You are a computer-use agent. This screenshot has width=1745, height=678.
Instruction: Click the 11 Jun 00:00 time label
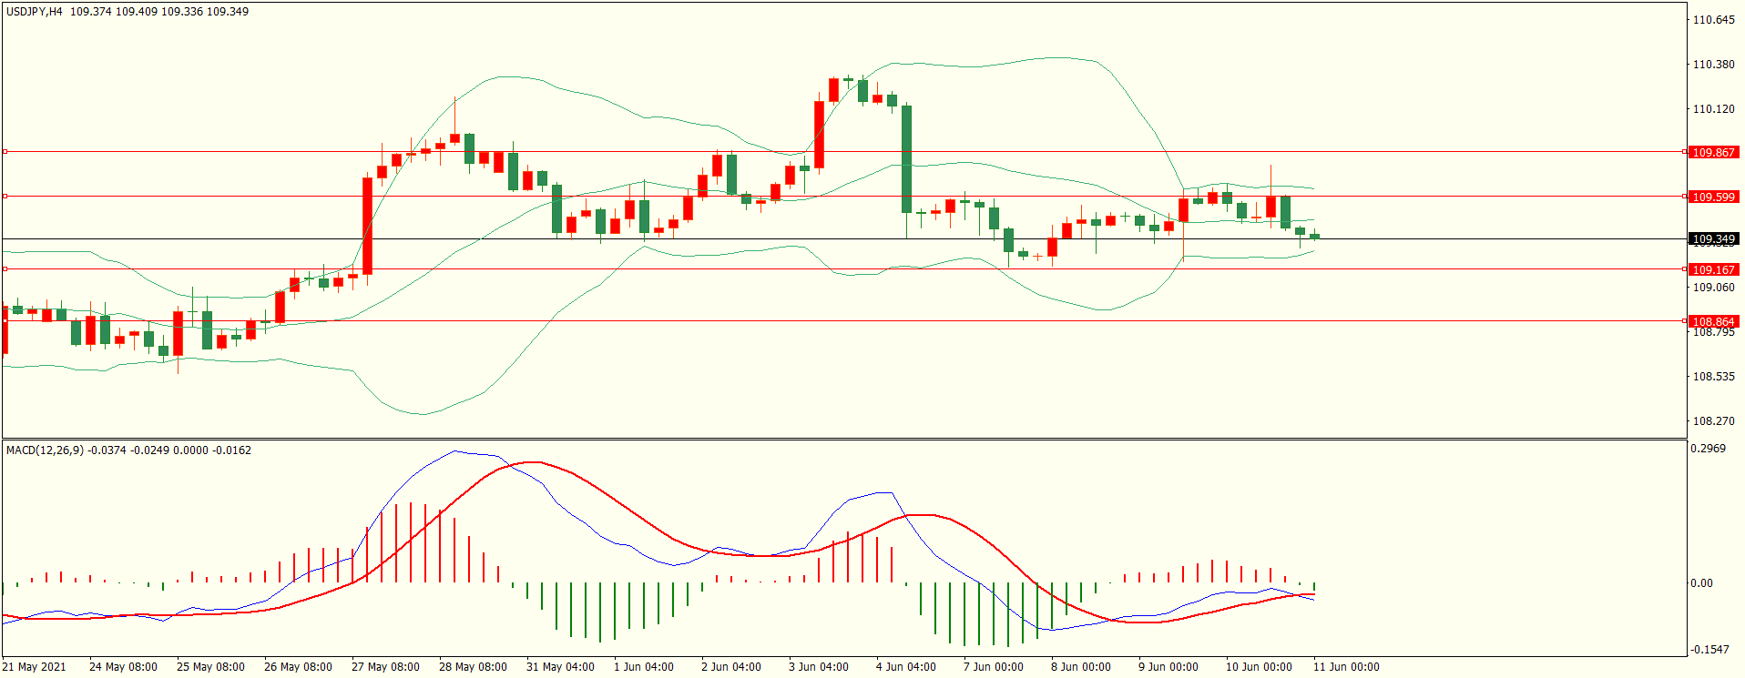(x=1346, y=667)
